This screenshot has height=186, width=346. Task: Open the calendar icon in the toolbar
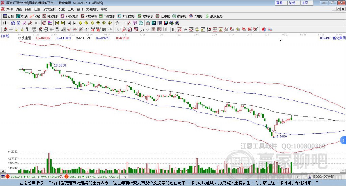(148, 23)
